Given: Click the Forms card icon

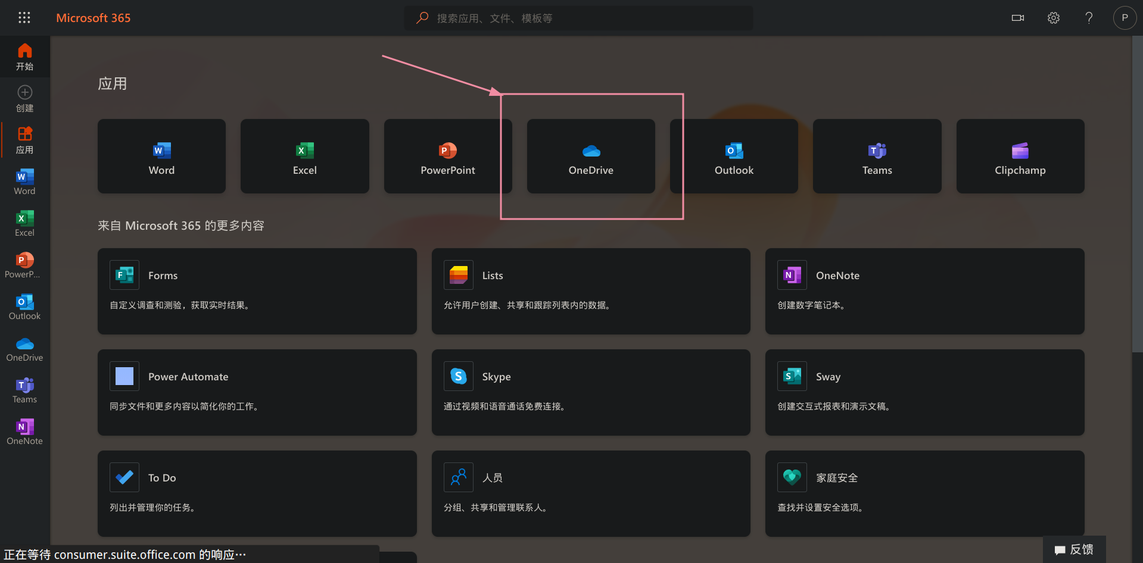Looking at the screenshot, I should (x=124, y=275).
